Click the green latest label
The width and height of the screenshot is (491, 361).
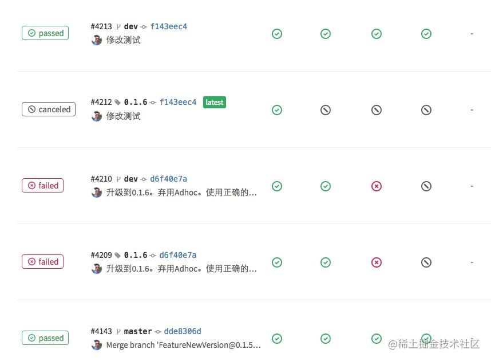click(x=215, y=103)
